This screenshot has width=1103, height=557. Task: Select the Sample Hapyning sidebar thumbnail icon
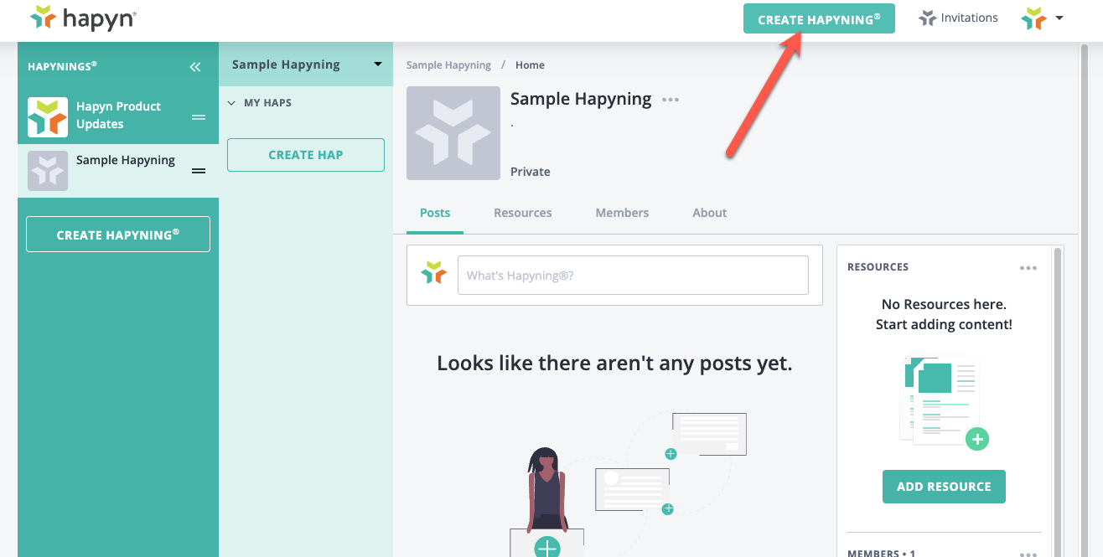[x=48, y=171]
